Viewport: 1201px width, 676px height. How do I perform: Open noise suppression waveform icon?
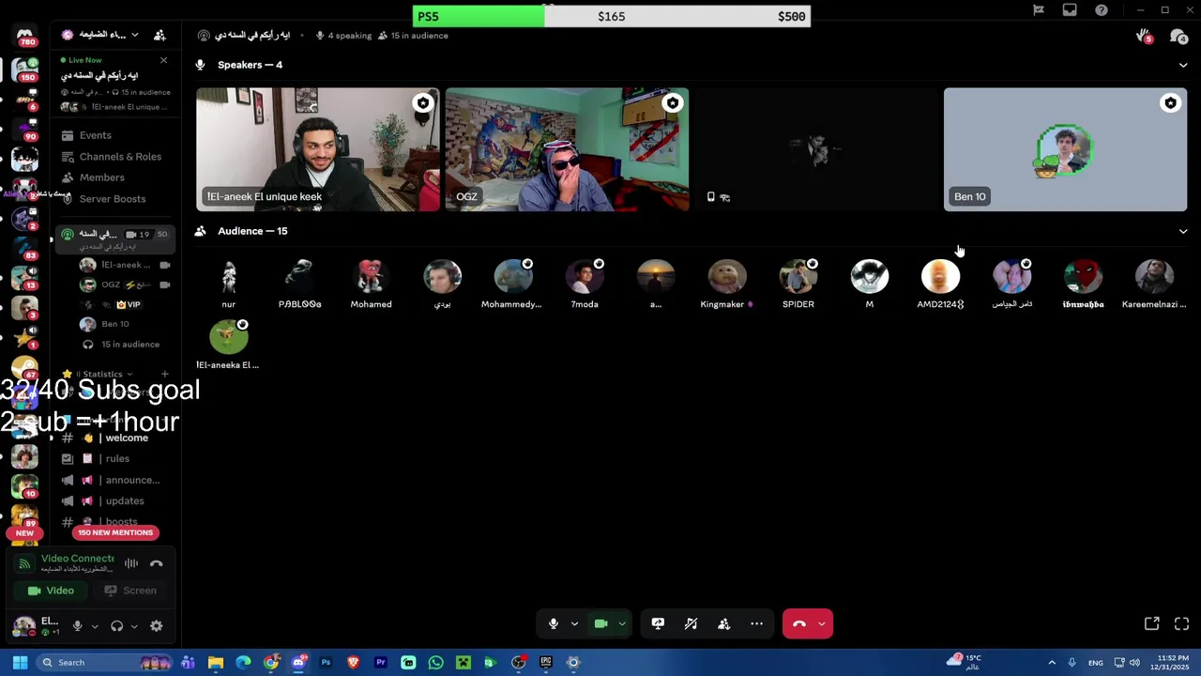coord(131,563)
